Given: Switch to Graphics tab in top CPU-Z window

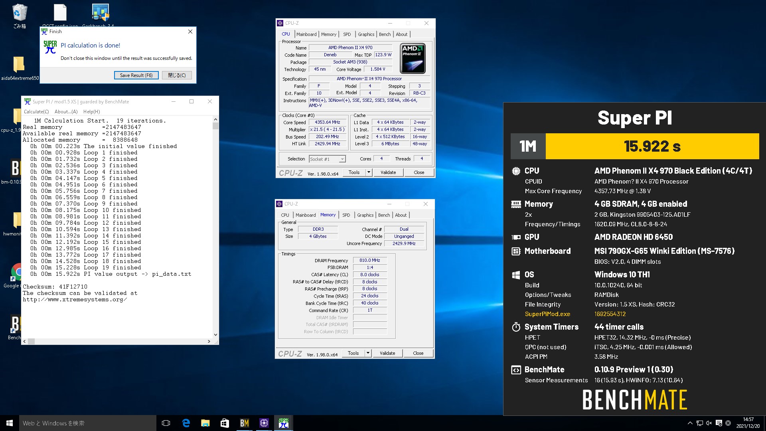Looking at the screenshot, I should 366,34.
